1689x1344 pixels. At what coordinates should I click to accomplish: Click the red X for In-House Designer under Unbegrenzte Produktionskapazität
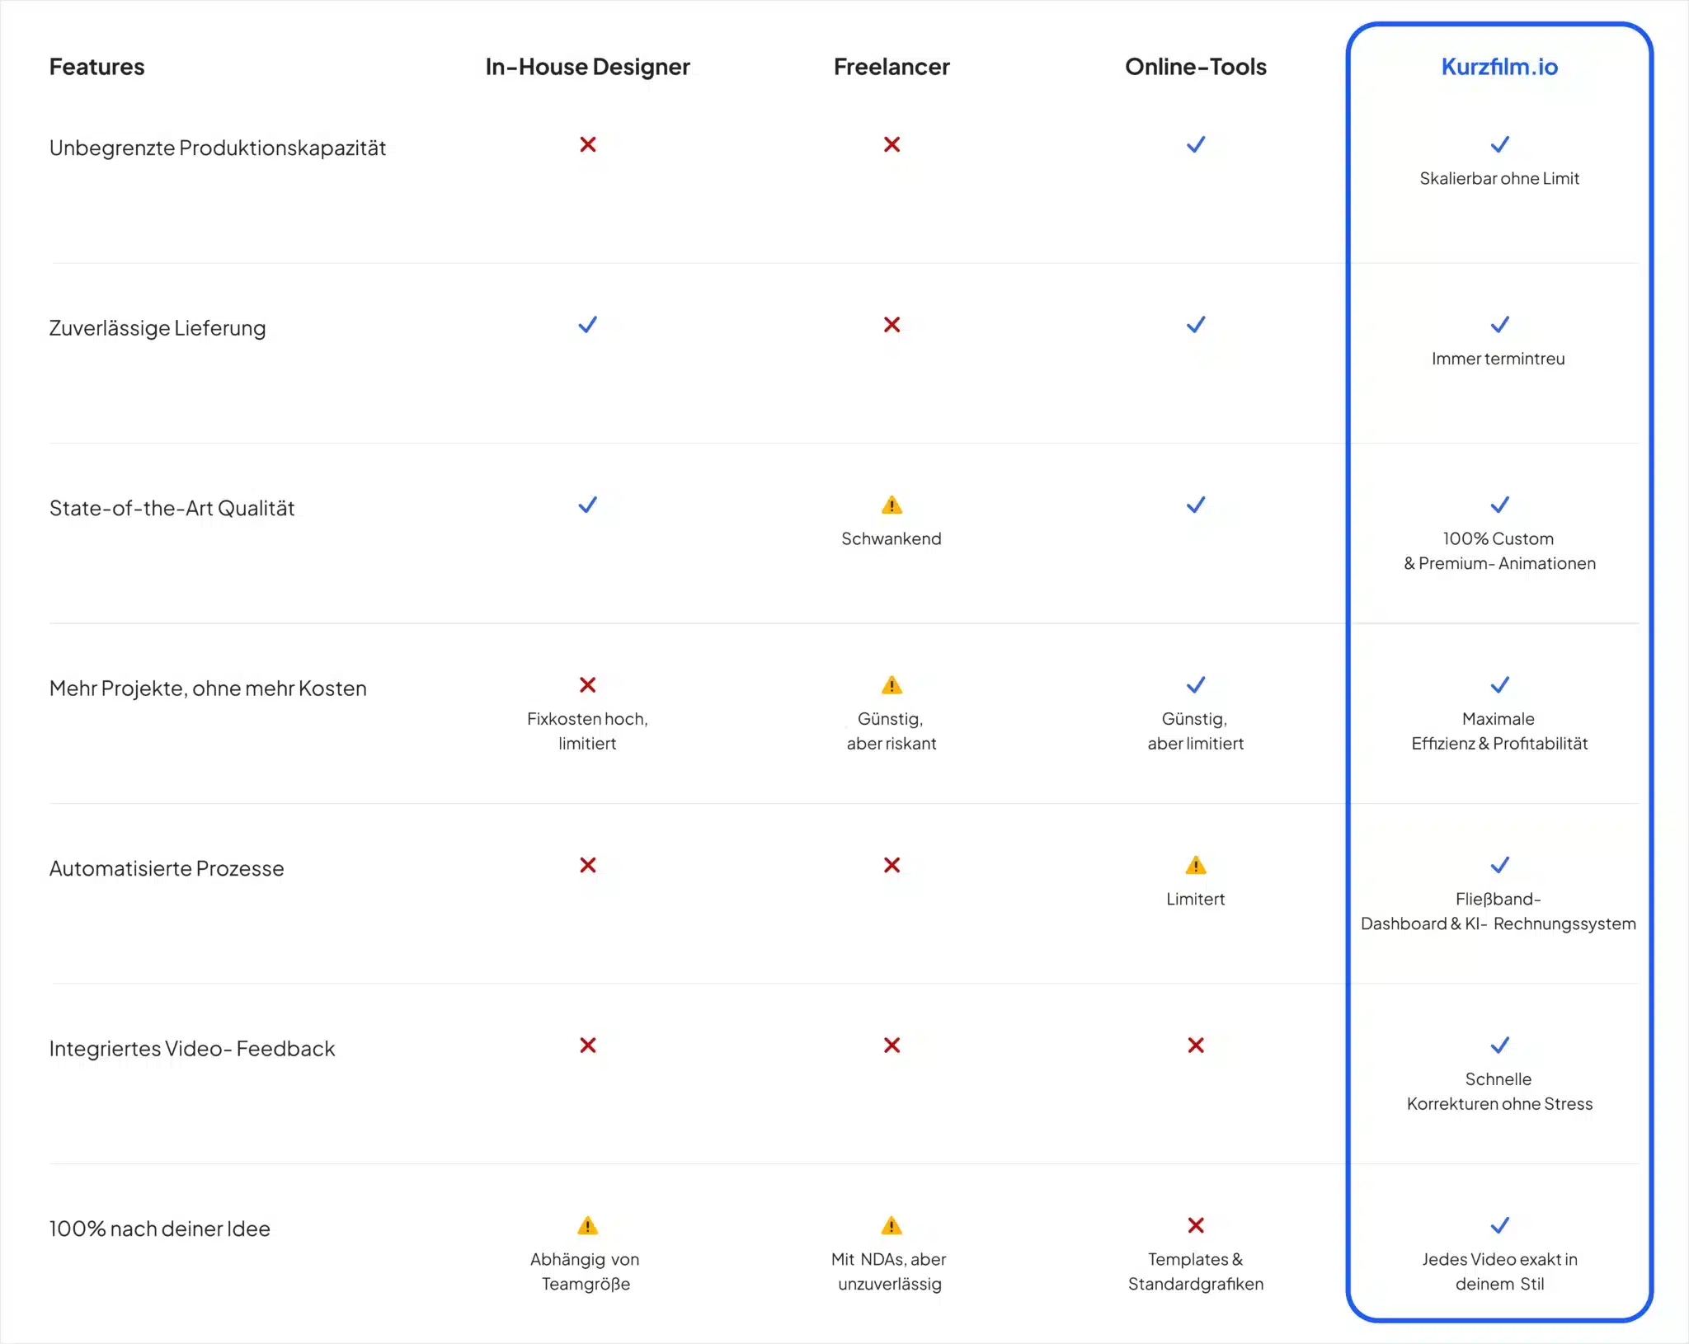(588, 145)
